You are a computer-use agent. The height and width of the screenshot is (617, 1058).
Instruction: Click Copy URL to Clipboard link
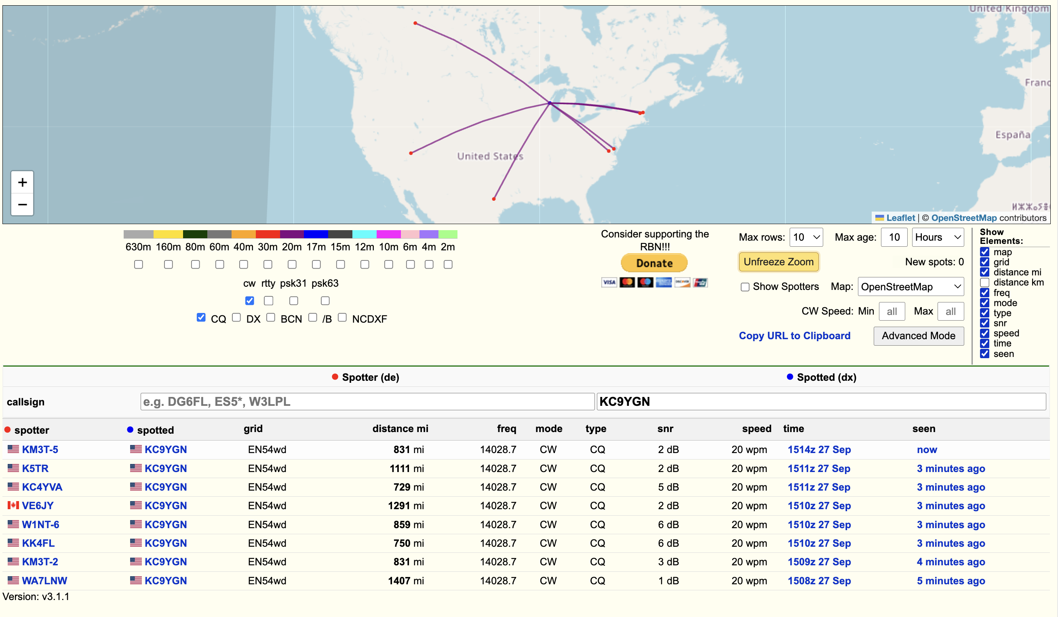coord(795,336)
